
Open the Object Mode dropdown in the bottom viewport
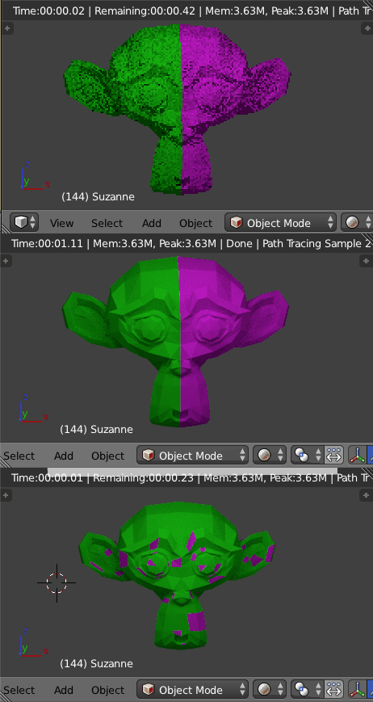coord(192,689)
